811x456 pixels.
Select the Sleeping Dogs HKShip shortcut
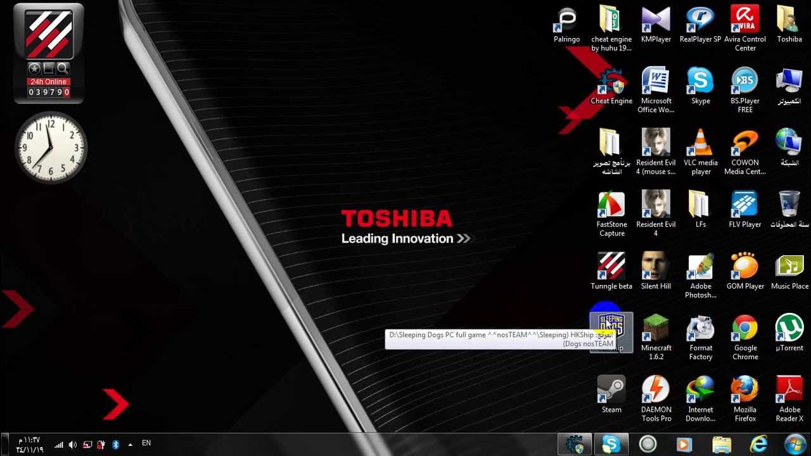click(611, 332)
